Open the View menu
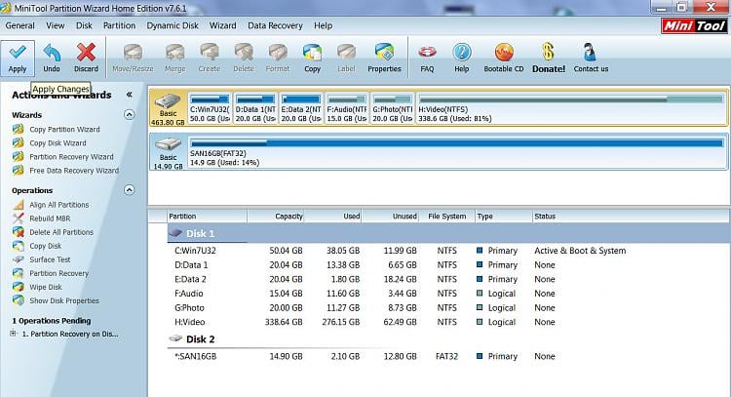Viewport: 731px width, 397px height. (x=55, y=25)
